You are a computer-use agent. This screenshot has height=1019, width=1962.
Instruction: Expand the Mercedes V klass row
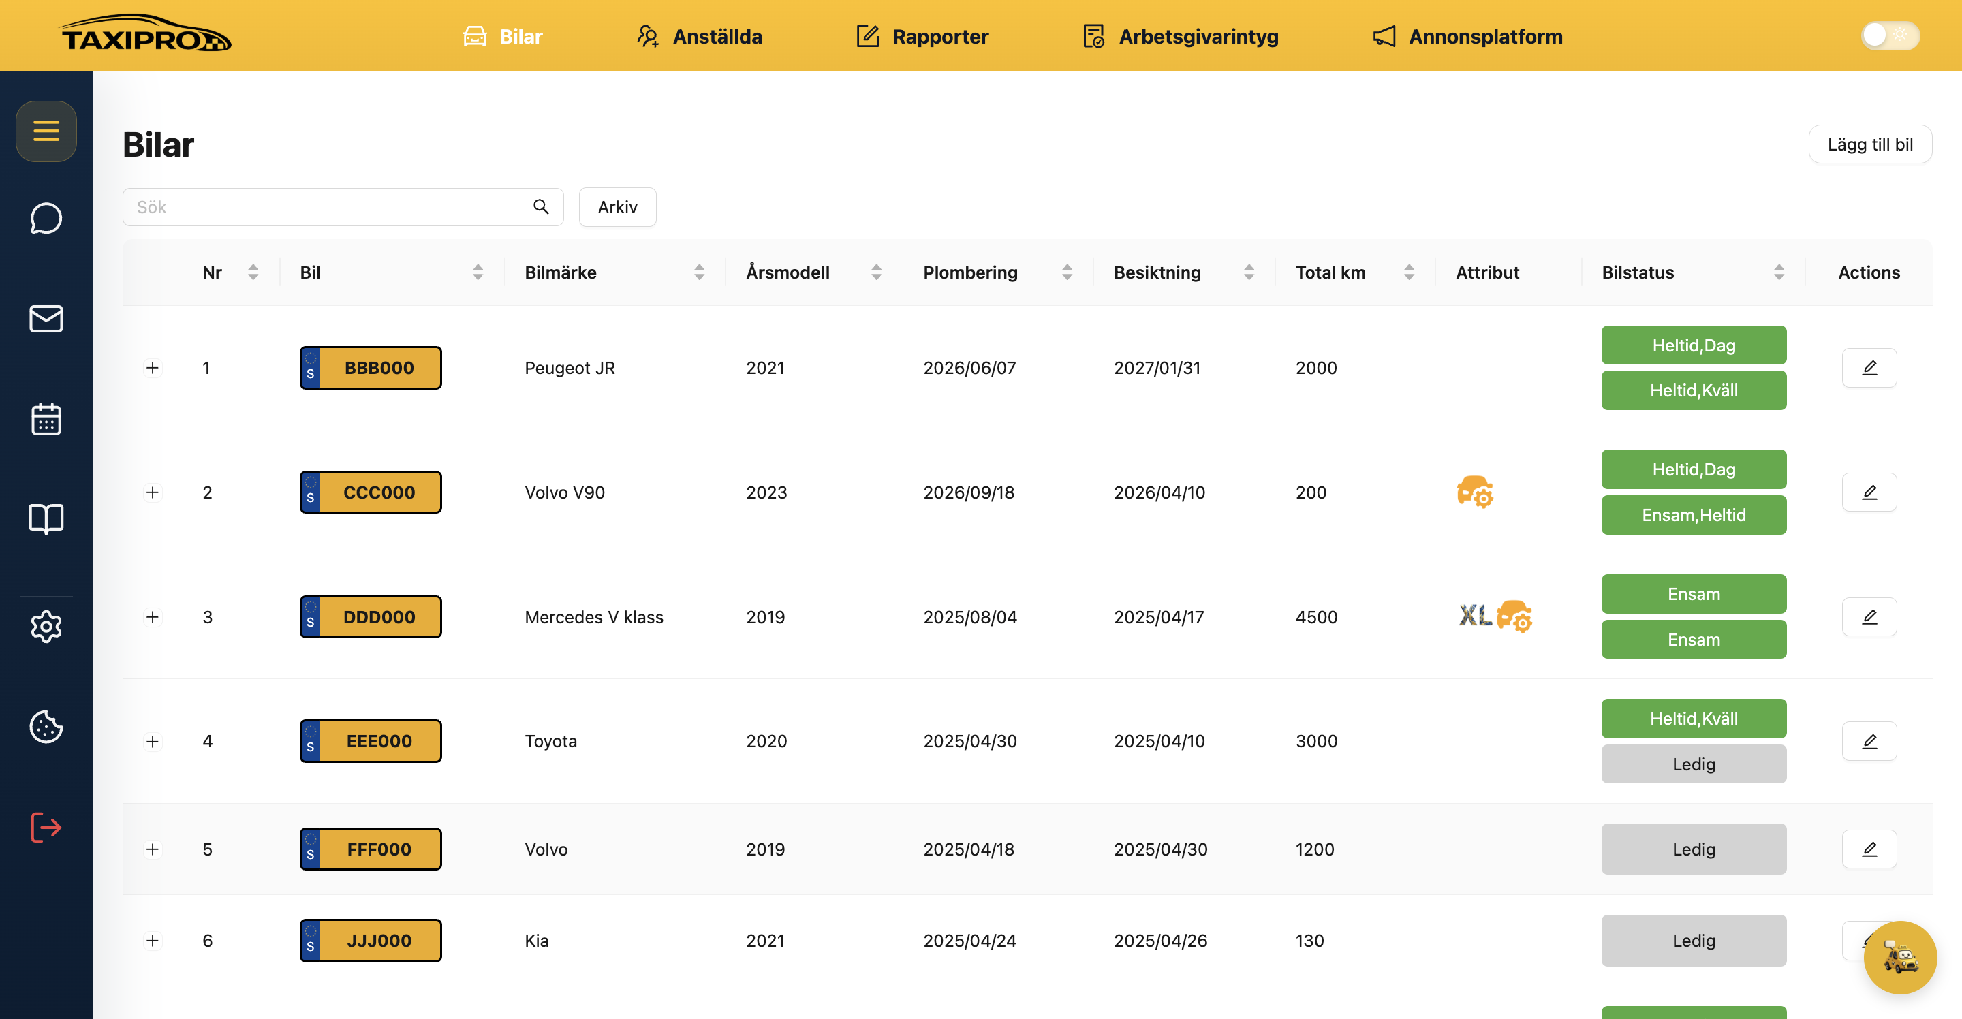(x=153, y=617)
